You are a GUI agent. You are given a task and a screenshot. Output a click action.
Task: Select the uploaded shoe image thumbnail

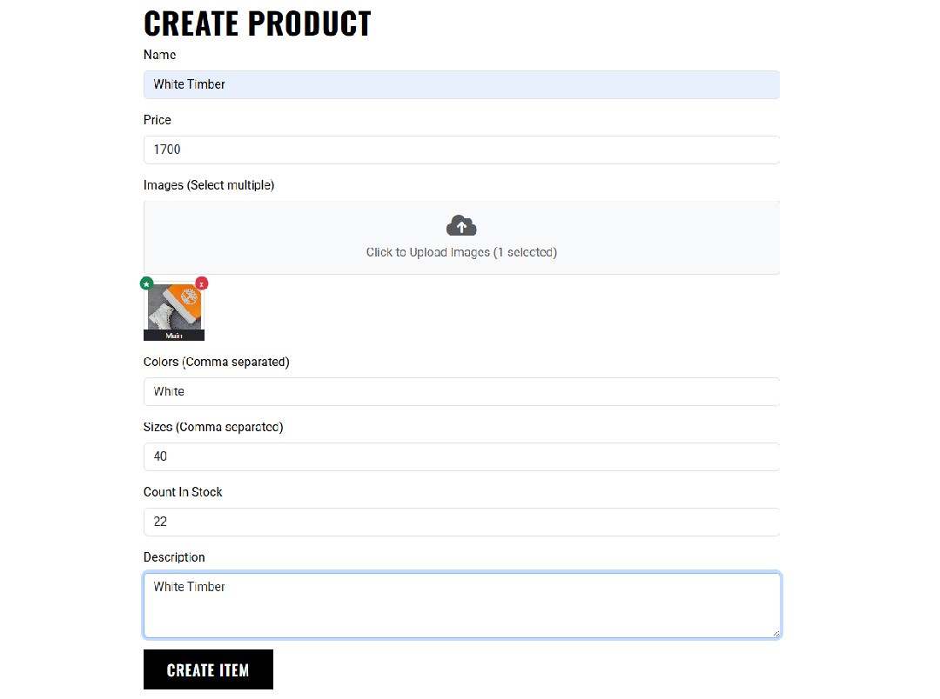click(x=174, y=310)
